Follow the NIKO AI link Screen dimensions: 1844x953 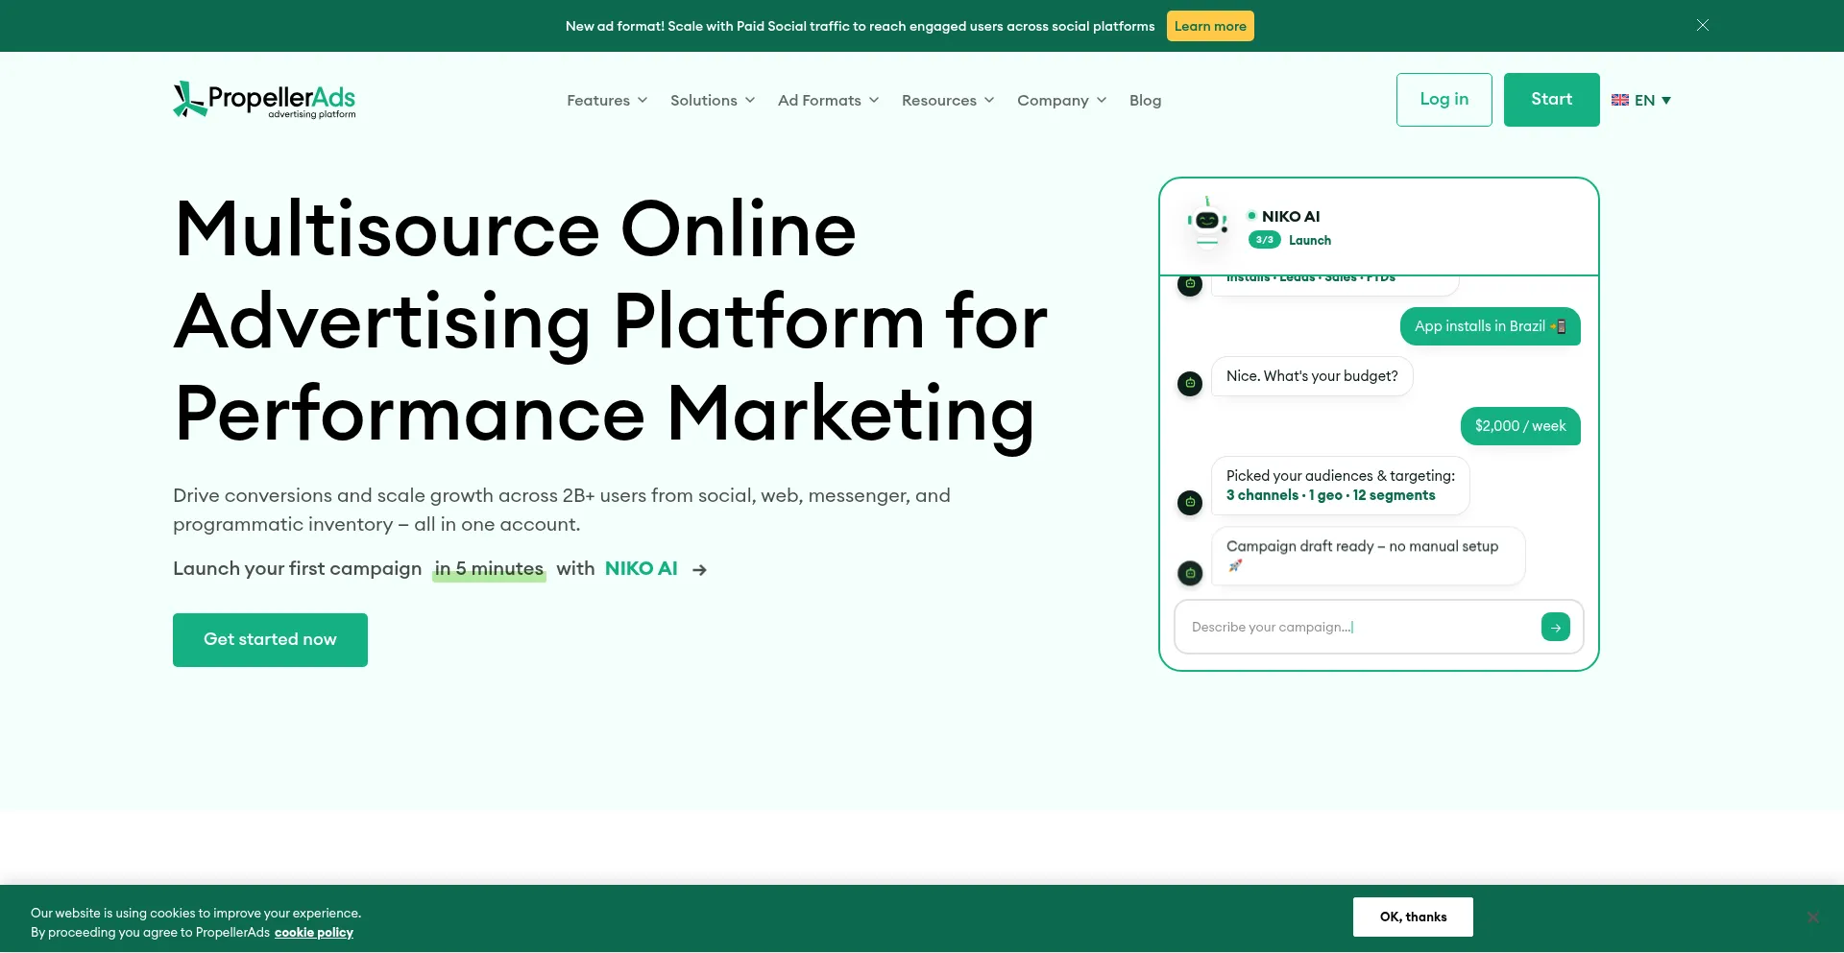[642, 569]
